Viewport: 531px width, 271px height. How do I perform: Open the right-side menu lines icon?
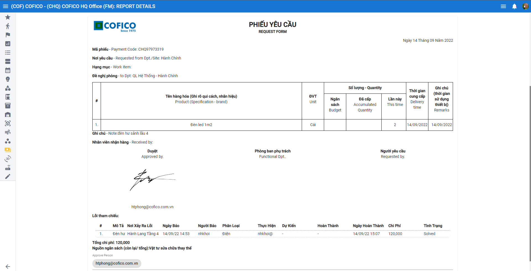pos(503,6)
